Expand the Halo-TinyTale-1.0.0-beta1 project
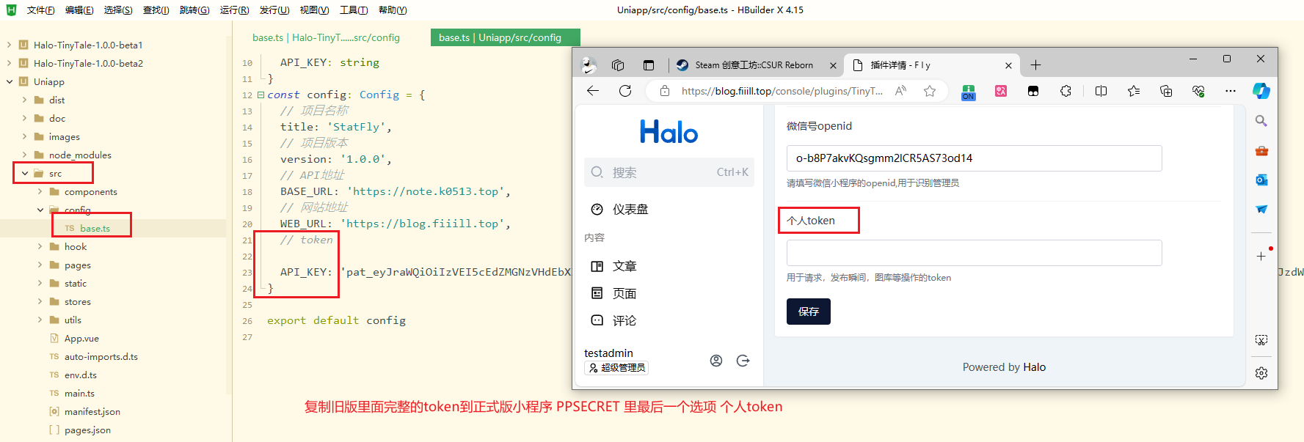Viewport: 1304px width, 442px height. coord(9,45)
